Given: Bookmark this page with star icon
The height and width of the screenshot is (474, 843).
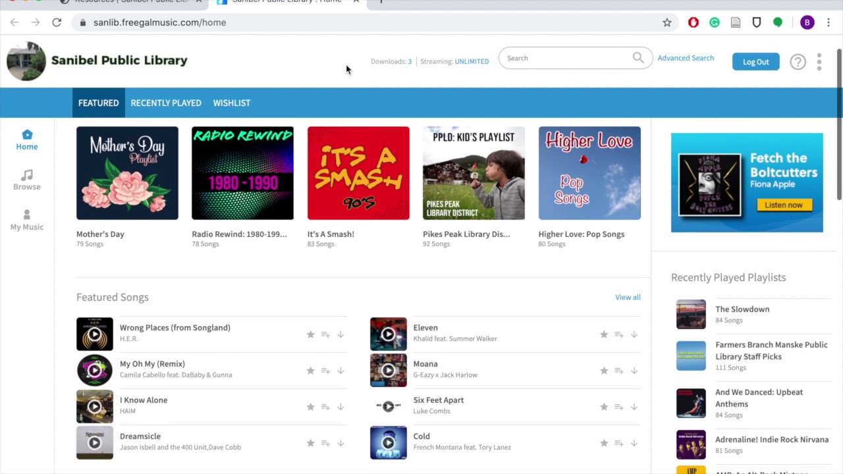Looking at the screenshot, I should click(667, 22).
